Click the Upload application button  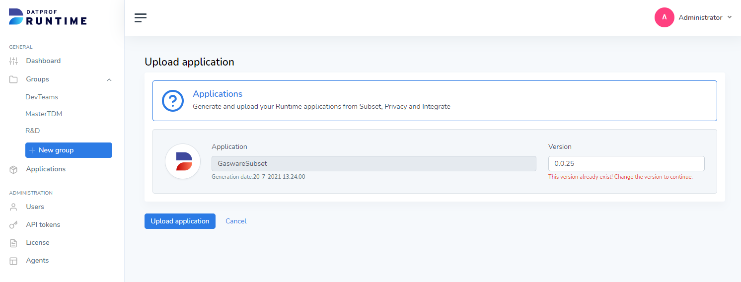click(x=180, y=221)
